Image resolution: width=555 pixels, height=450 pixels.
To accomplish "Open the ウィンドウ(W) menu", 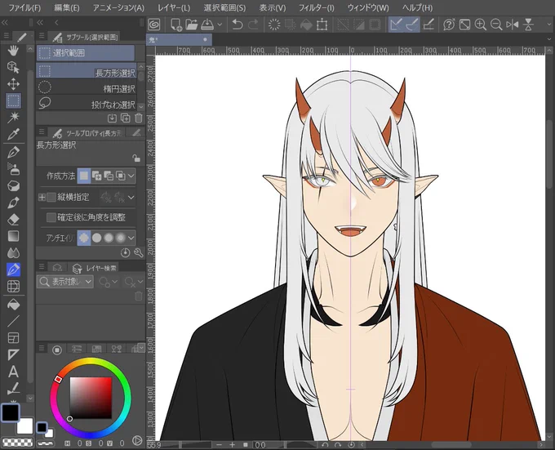I will click(368, 7).
